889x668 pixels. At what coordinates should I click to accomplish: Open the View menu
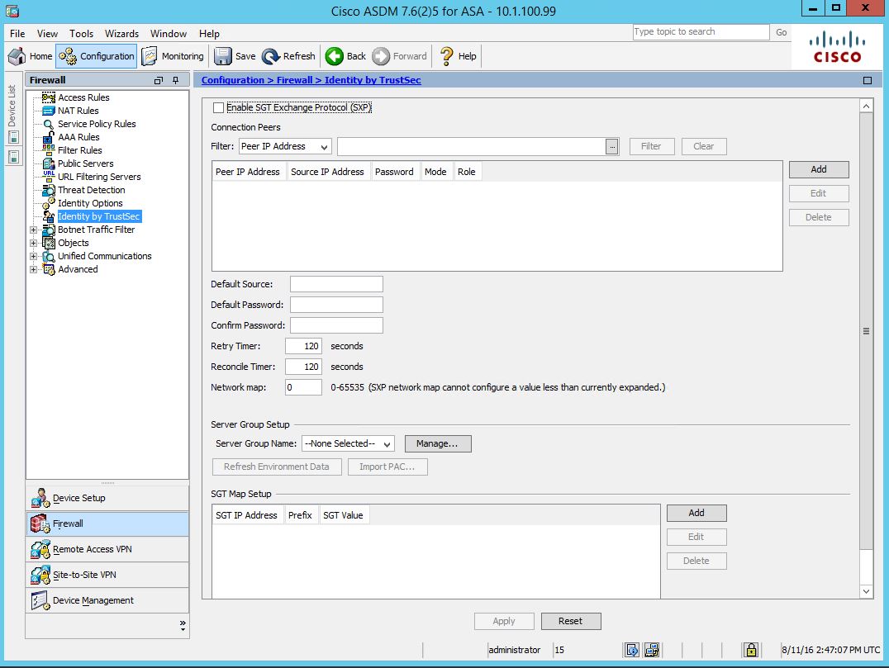pyautogui.click(x=48, y=33)
